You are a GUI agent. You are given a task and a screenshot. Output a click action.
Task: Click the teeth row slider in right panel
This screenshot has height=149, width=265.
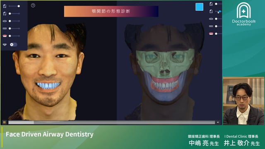coord(218,26)
